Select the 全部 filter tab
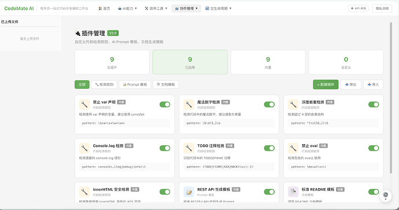 point(82,85)
